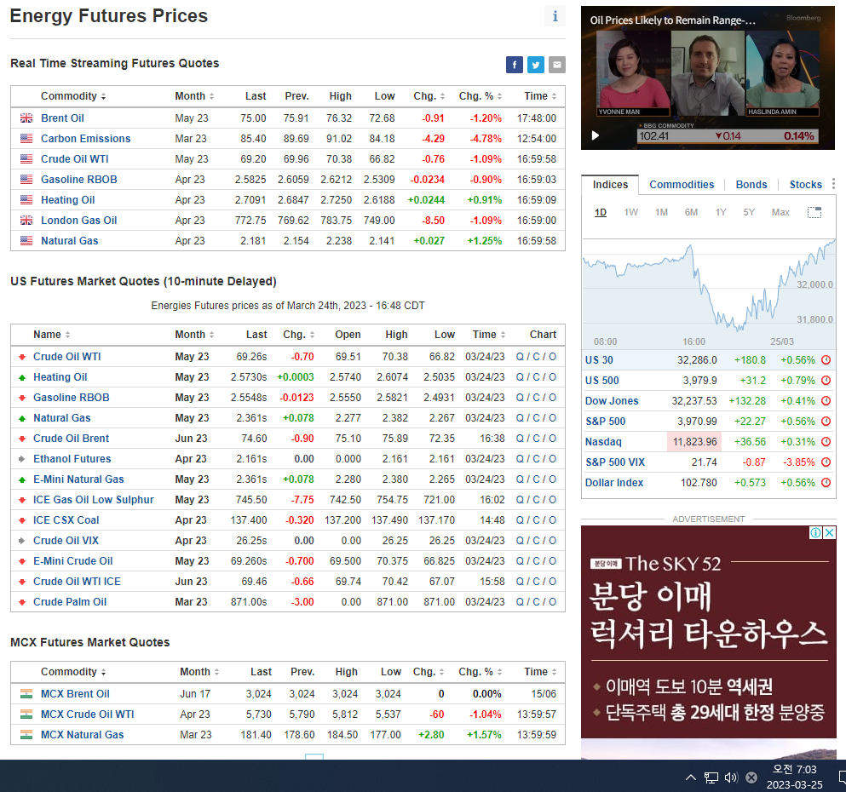This screenshot has width=846, height=792.
Task: Sort real-time table by Commodity
Action: point(73,96)
